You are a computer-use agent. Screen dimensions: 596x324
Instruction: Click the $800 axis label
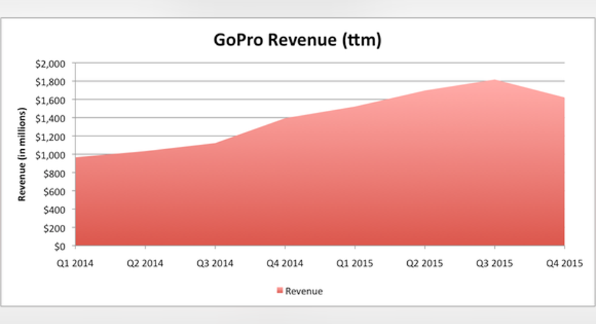click(x=54, y=174)
